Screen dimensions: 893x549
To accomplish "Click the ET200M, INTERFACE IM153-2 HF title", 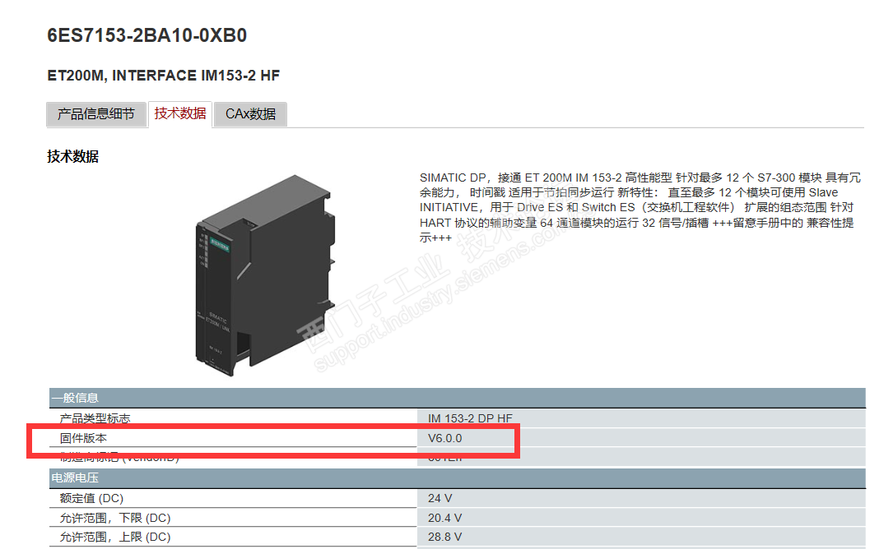I will click(164, 76).
